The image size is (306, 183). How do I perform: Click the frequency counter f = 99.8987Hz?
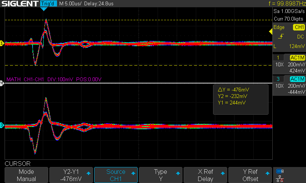click(x=287, y=3)
